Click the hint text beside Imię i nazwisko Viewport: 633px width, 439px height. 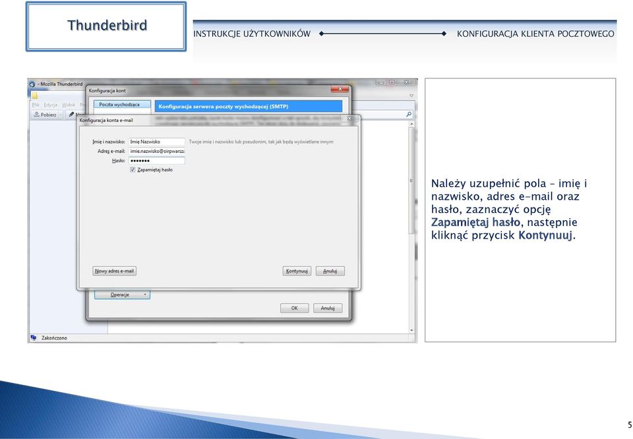[261, 142]
